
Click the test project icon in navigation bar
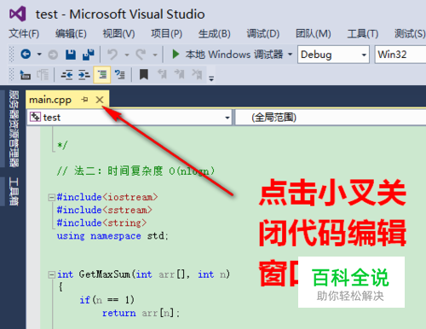35,117
